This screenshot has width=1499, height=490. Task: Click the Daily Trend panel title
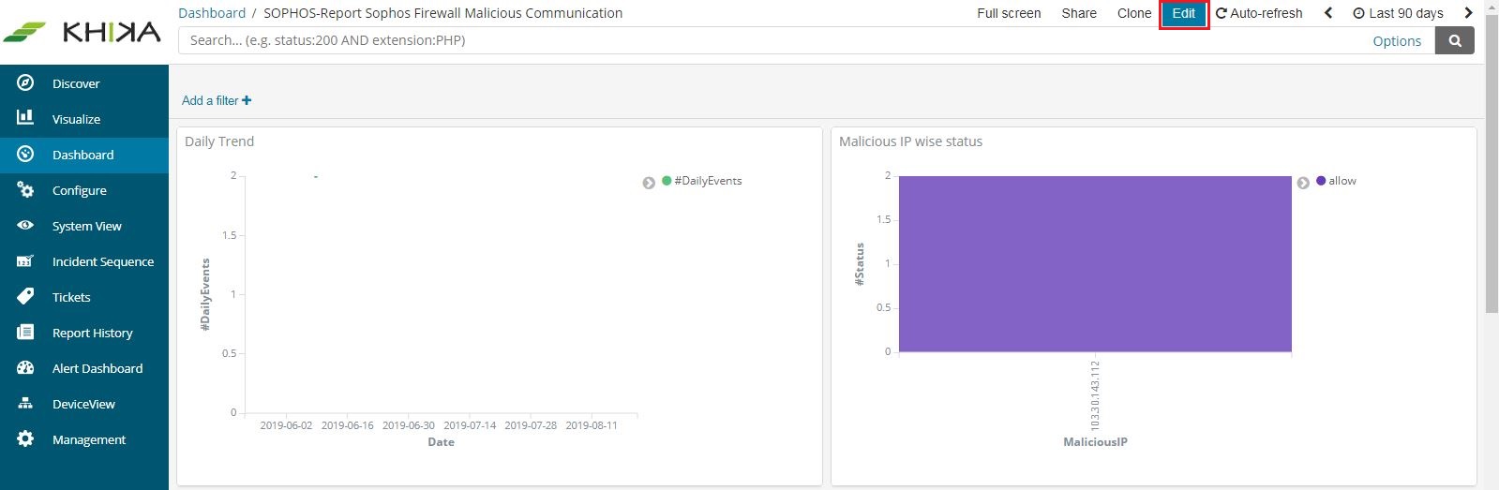tap(219, 141)
